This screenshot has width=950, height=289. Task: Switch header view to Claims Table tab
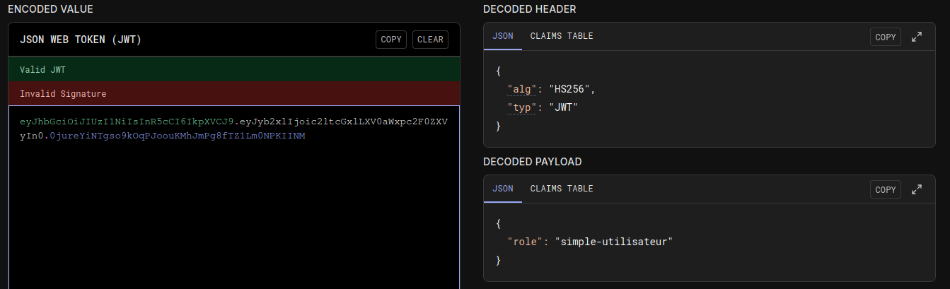[x=561, y=36]
